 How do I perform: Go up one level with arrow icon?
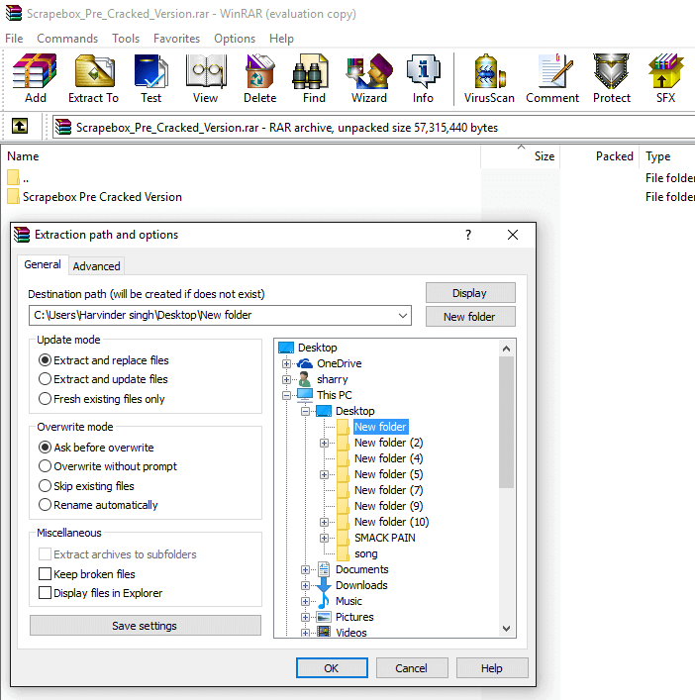[x=20, y=127]
